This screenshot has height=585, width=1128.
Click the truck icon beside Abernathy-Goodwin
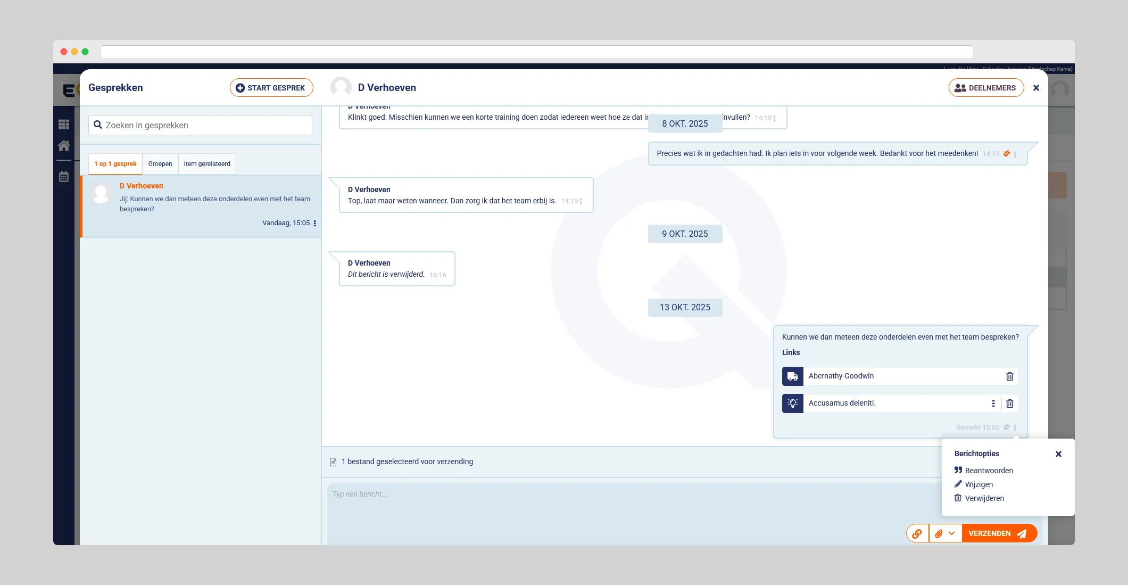792,376
